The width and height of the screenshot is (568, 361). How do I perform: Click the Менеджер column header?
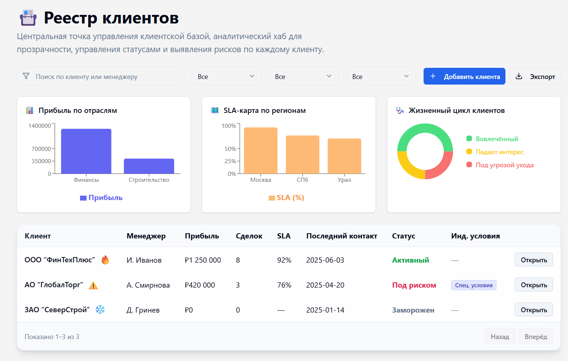tap(146, 236)
